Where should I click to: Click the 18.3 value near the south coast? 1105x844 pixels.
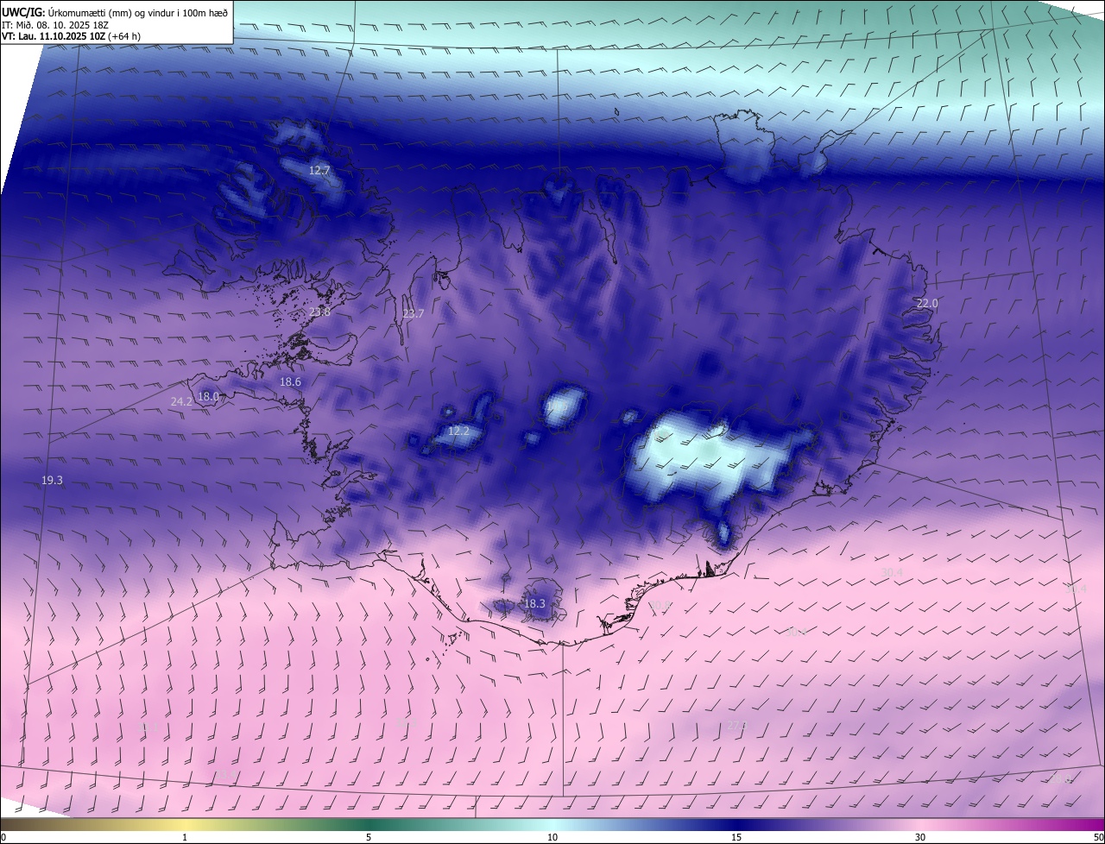(x=534, y=603)
